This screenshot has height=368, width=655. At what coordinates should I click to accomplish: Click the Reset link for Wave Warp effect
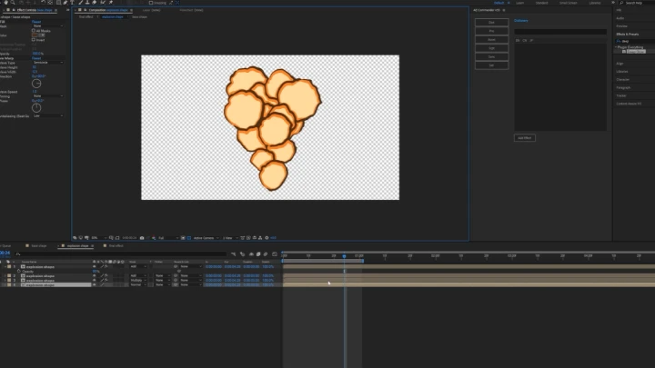tap(36, 58)
